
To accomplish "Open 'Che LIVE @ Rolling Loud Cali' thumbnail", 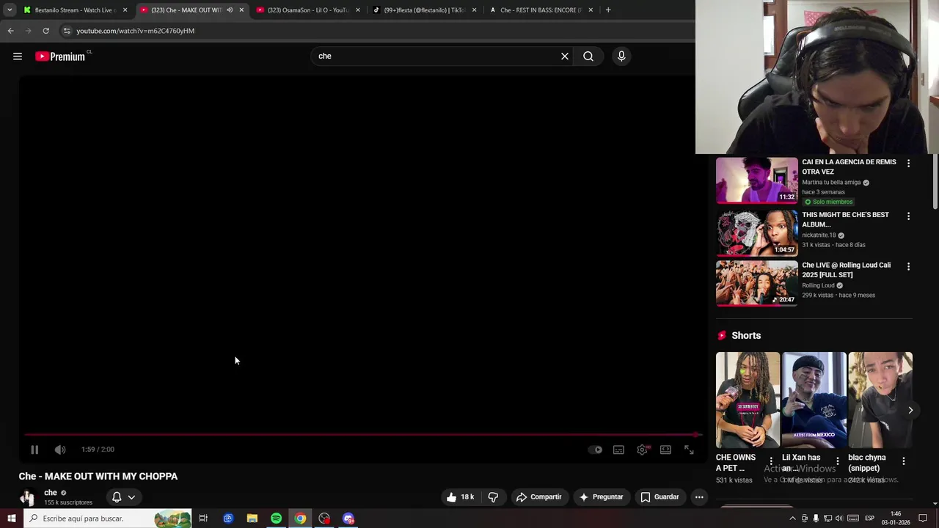I will click(757, 283).
